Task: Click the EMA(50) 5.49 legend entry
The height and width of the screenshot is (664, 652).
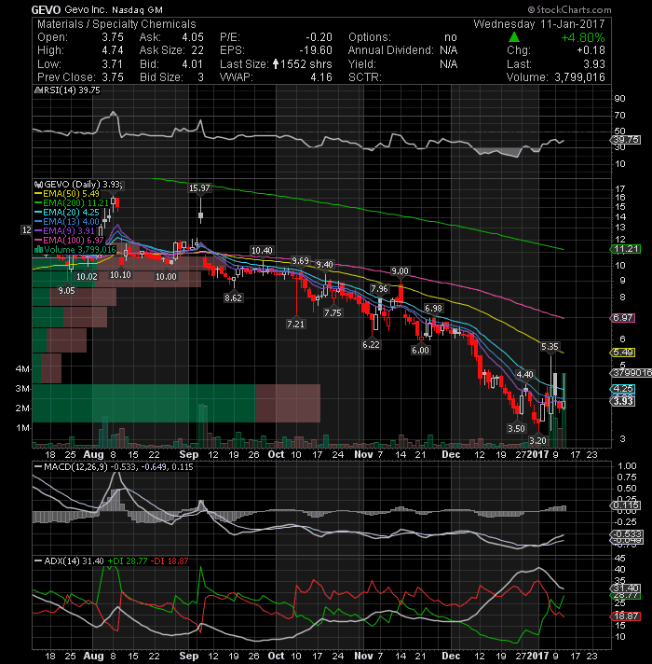Action: (x=71, y=194)
